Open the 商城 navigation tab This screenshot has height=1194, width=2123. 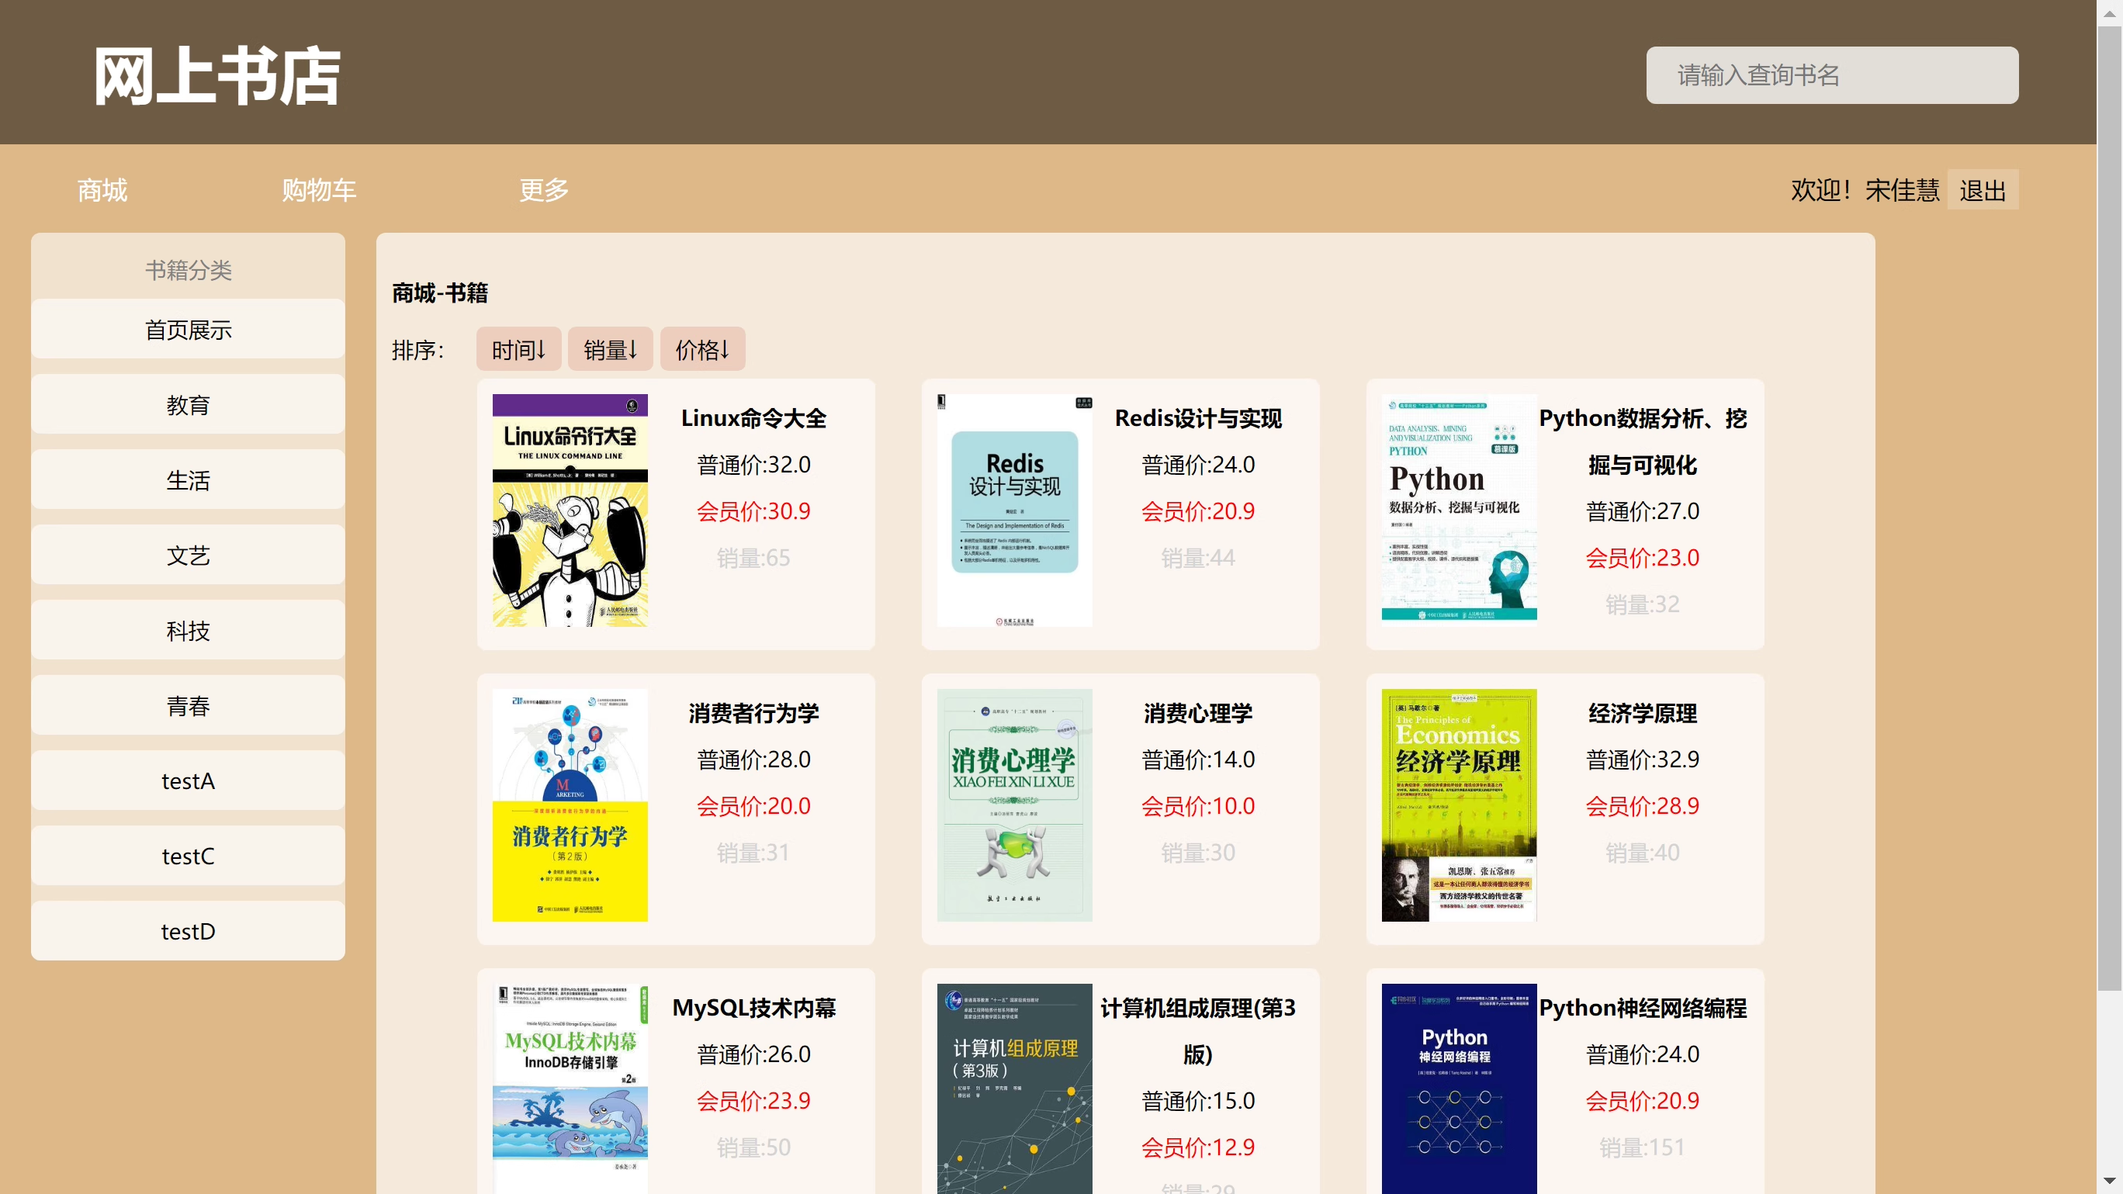click(x=102, y=190)
